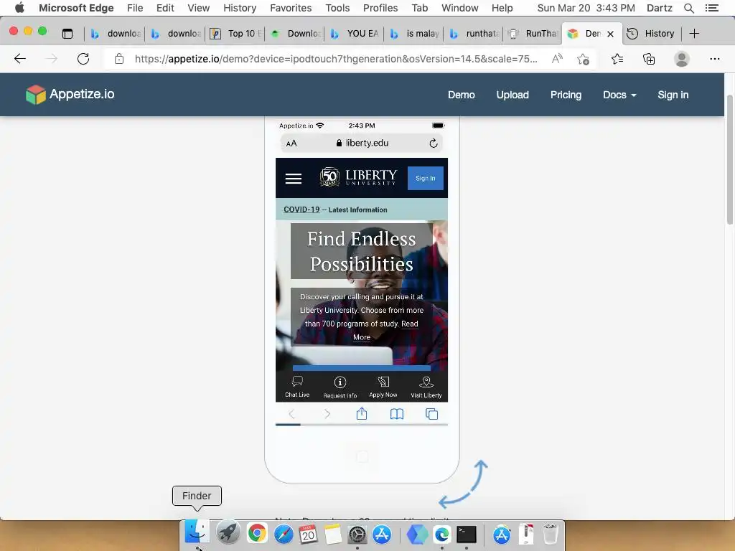Click Upload in Appetize navbar
The height and width of the screenshot is (551, 735).
point(512,95)
